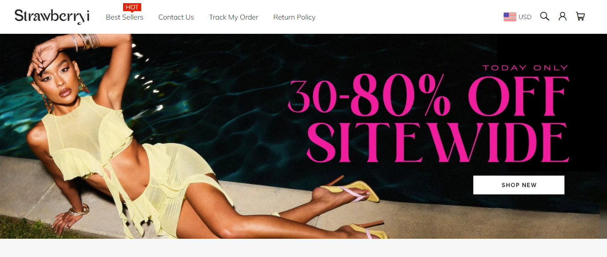Viewport: 607px width, 257px height.
Task: Click the TODAY ONLY banner text
Action: coord(525,68)
